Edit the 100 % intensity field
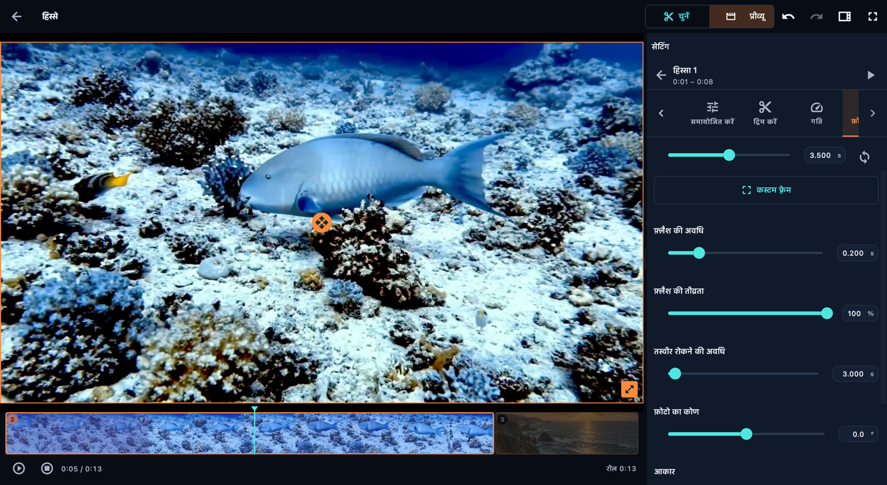The width and height of the screenshot is (887, 485). (860, 314)
